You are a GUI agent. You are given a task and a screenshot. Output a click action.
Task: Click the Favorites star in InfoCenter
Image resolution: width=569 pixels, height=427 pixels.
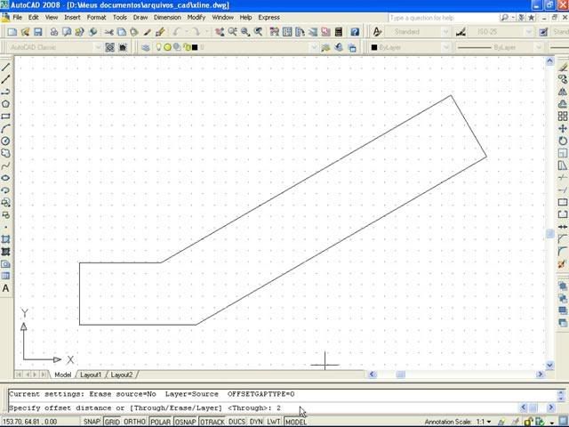tap(532, 18)
